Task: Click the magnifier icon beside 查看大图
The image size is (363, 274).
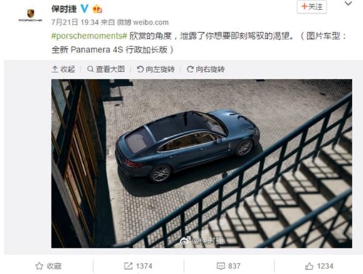Action: click(x=91, y=69)
